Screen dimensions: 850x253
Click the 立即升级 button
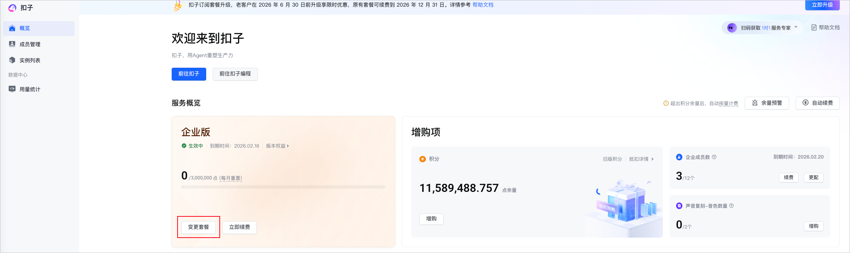point(822,5)
